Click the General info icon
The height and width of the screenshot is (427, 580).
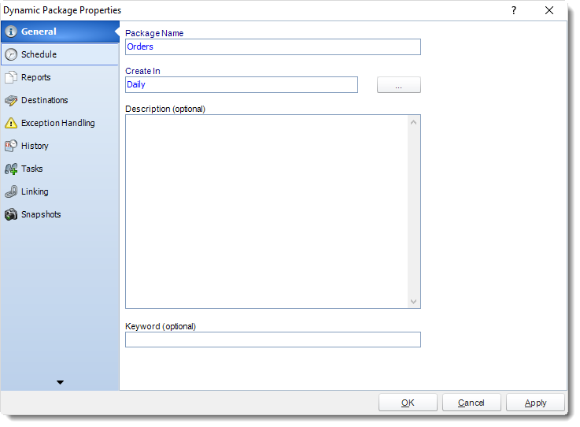tap(11, 32)
